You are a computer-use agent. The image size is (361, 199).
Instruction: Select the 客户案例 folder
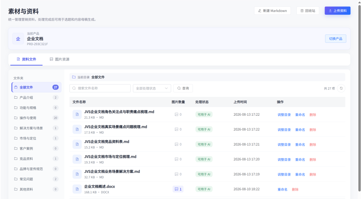point(37,148)
